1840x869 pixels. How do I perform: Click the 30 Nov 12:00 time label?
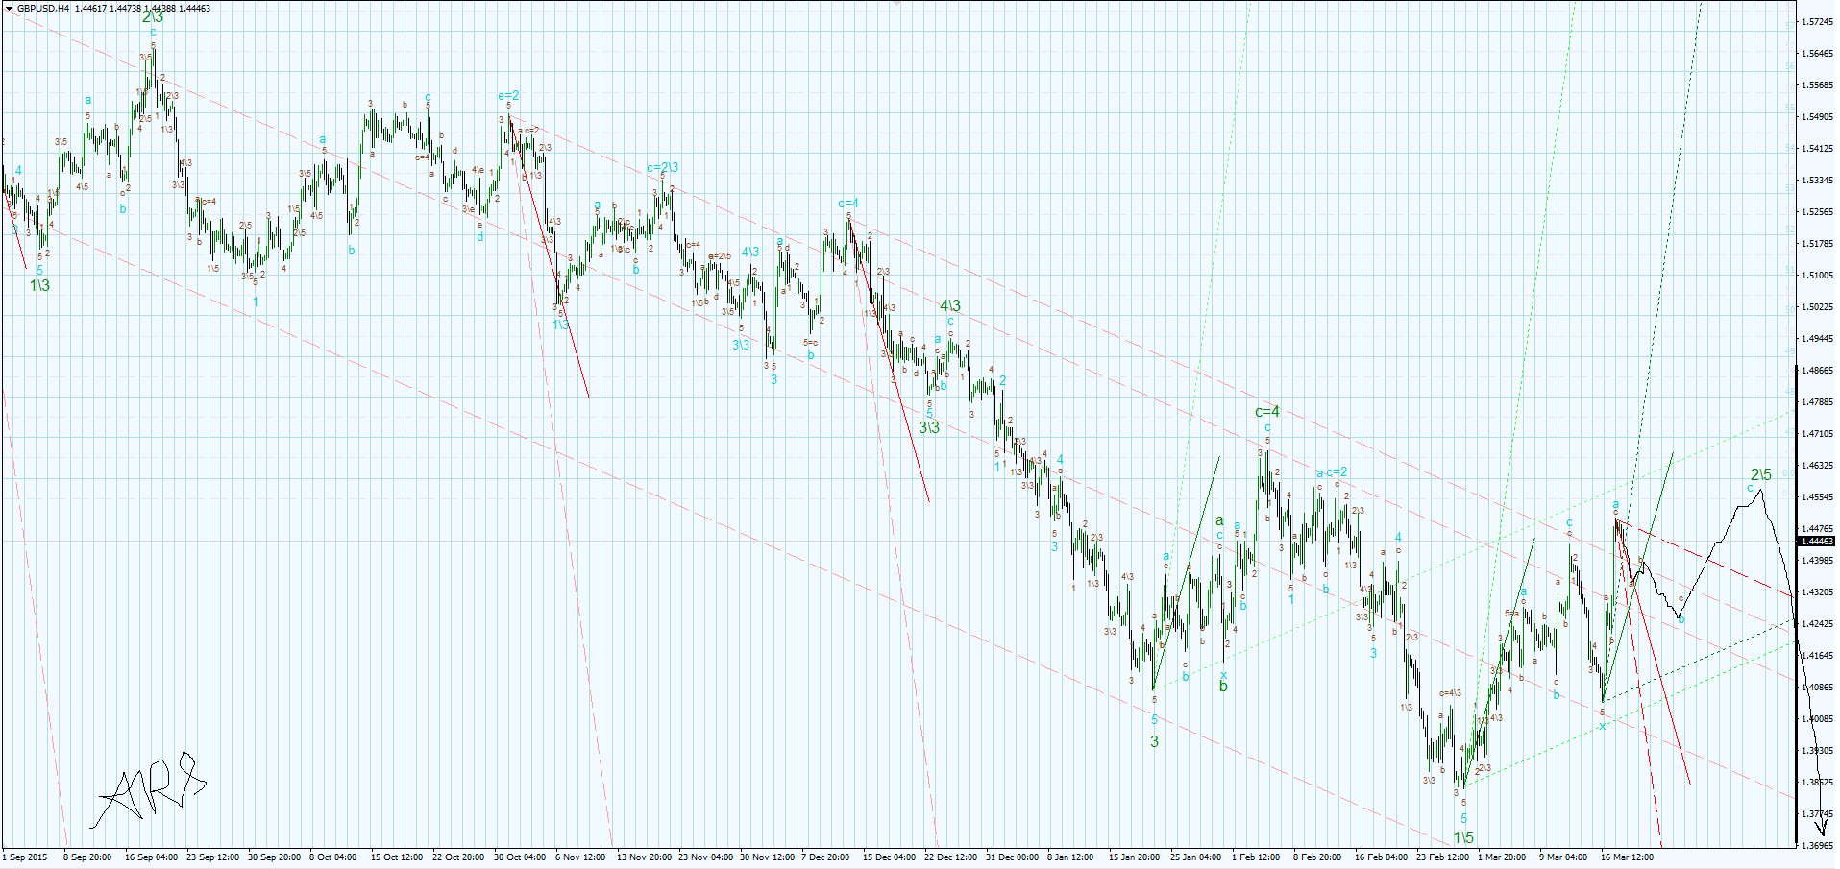tap(767, 857)
